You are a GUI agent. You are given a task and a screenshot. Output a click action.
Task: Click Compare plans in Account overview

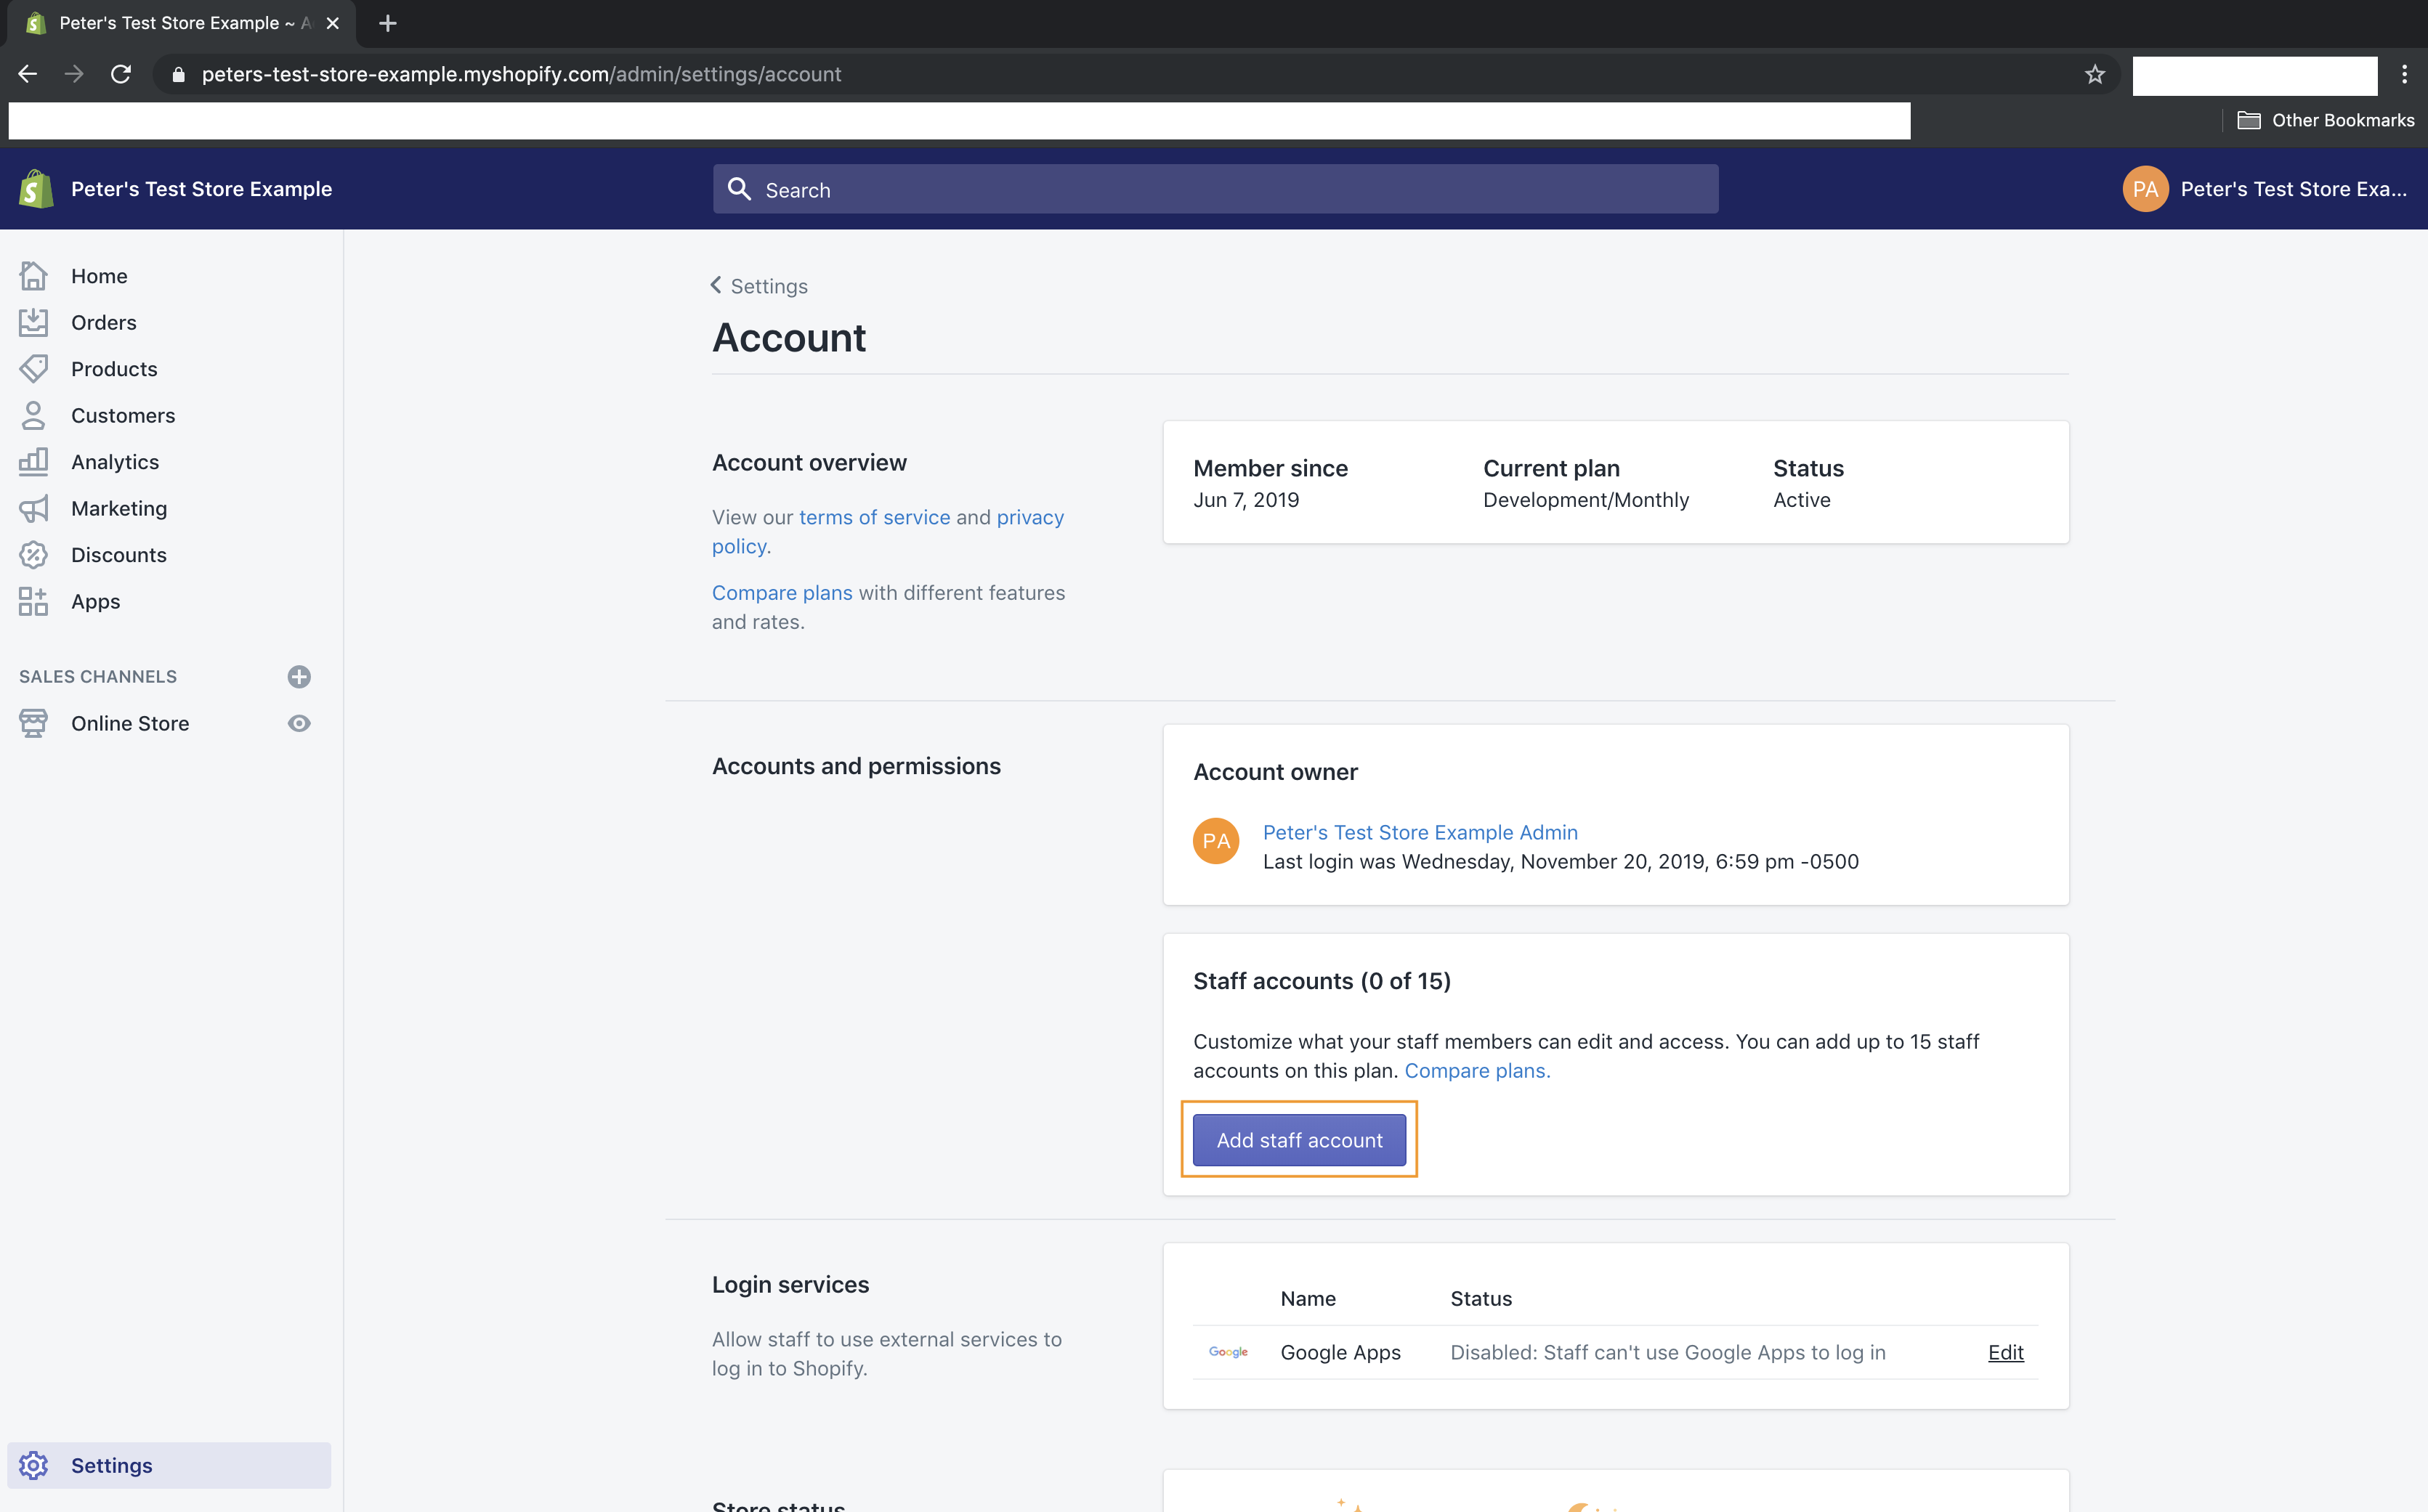[782, 593]
